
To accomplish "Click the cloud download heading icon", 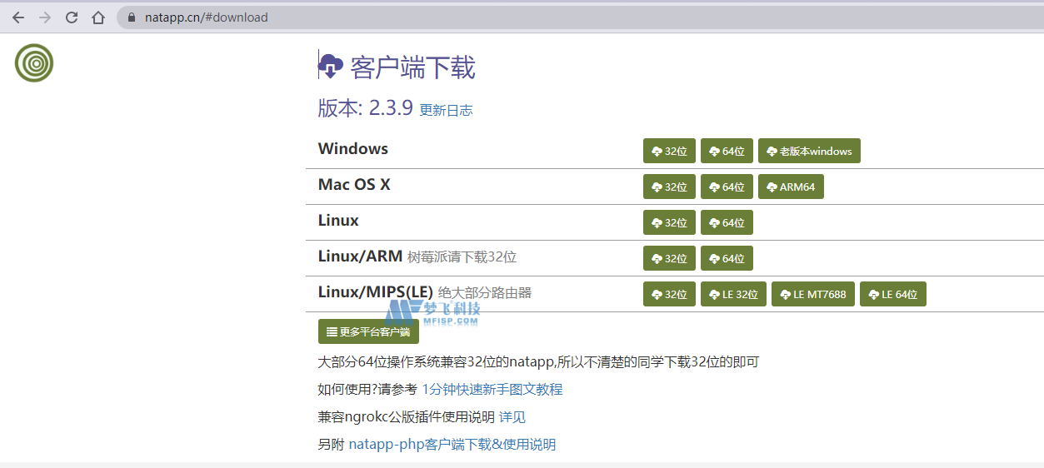I will click(x=331, y=65).
